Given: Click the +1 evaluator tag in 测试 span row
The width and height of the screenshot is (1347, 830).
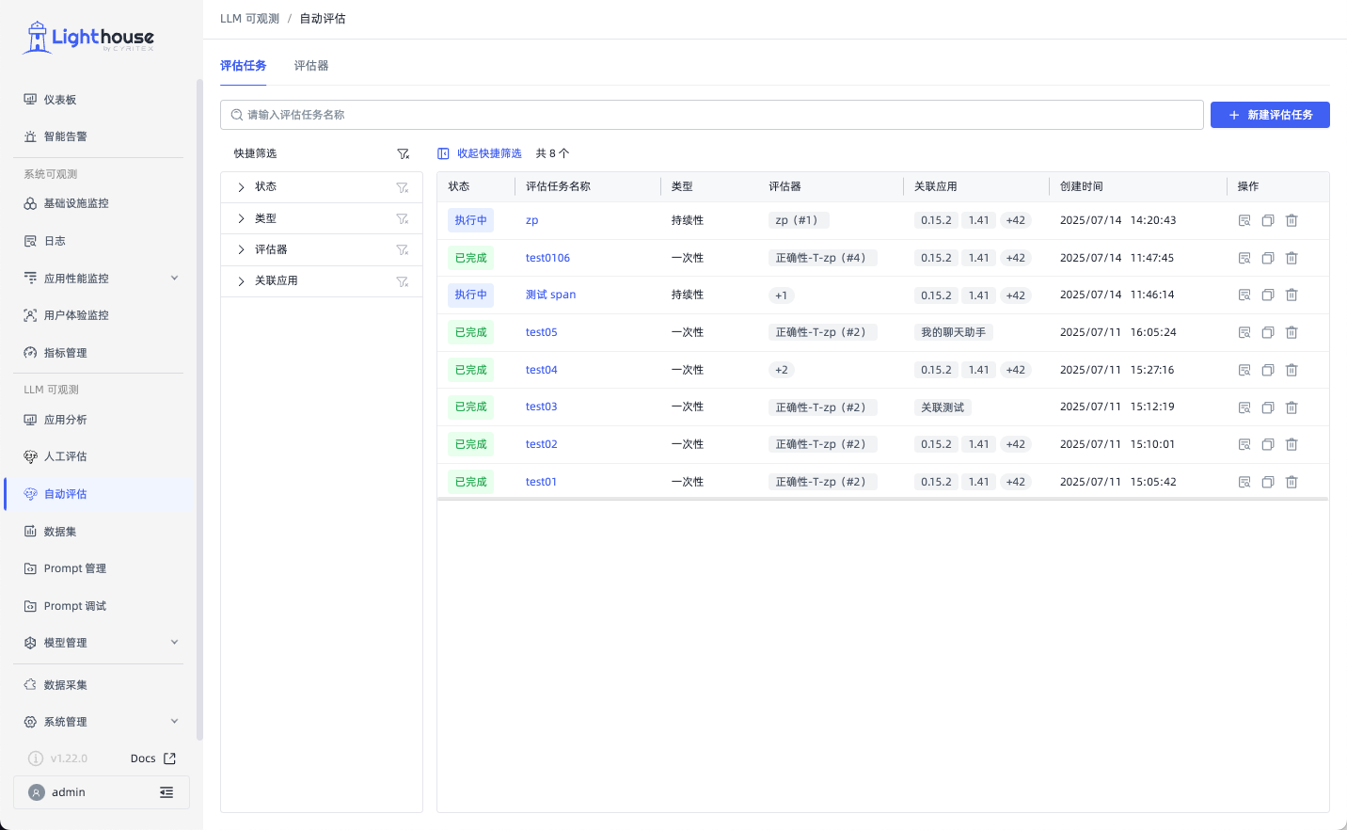Looking at the screenshot, I should 782,295.
